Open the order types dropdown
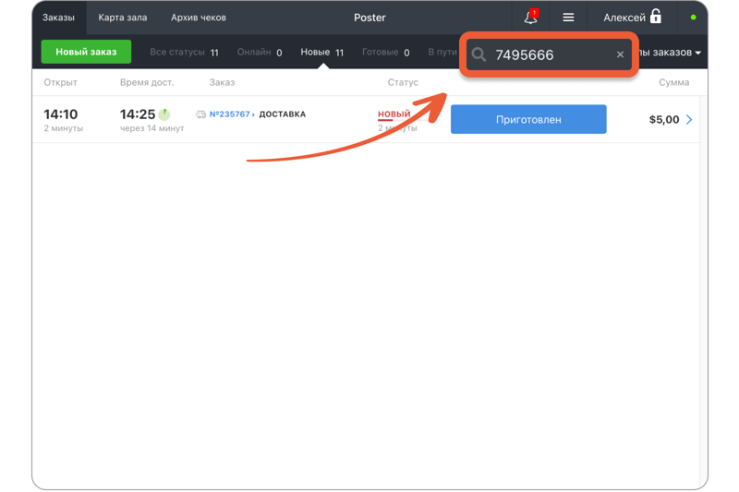This screenshot has height=492, width=739. (669, 53)
